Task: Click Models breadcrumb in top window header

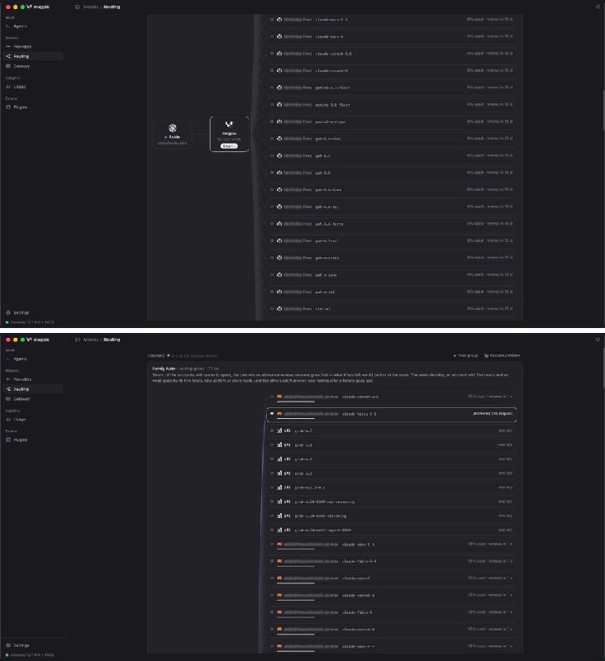Action: pos(91,7)
